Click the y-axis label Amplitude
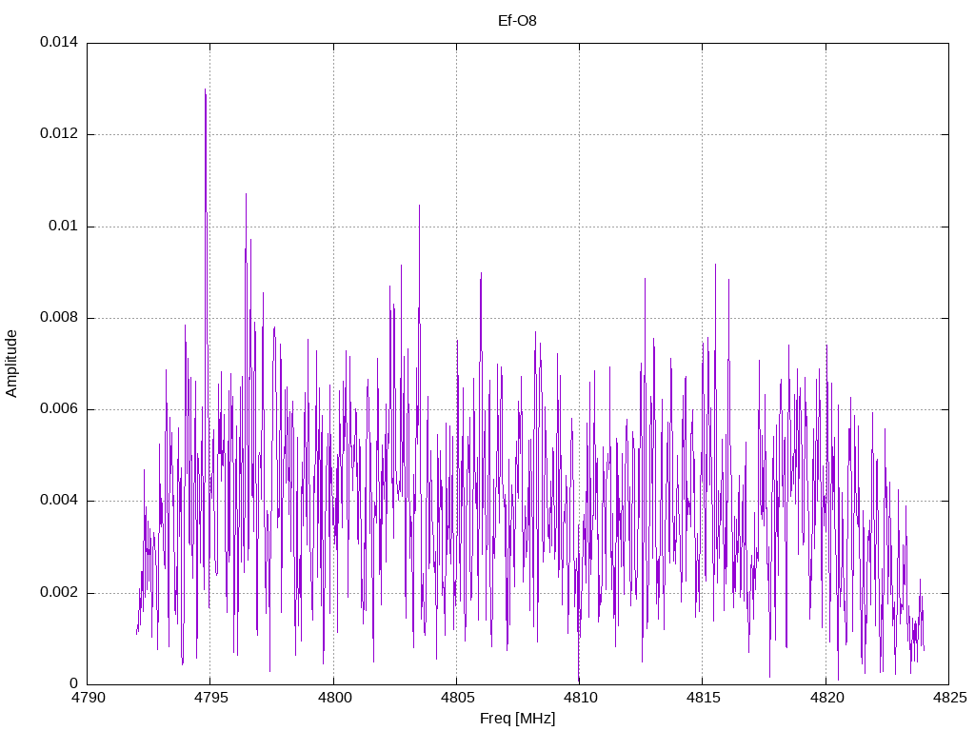975x731 pixels. pos(11,364)
